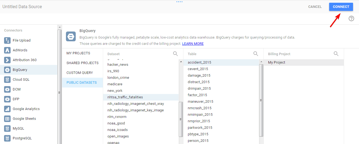Edit the Untitled Data Source name

(22, 7)
